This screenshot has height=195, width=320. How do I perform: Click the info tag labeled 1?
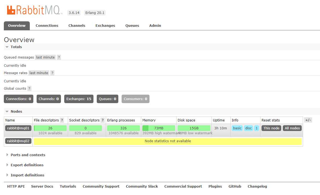[257, 128]
